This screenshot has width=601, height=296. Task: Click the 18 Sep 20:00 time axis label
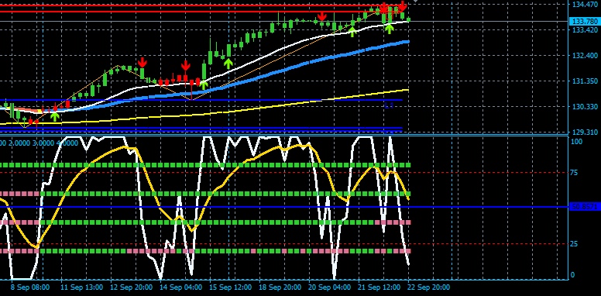(x=280, y=287)
